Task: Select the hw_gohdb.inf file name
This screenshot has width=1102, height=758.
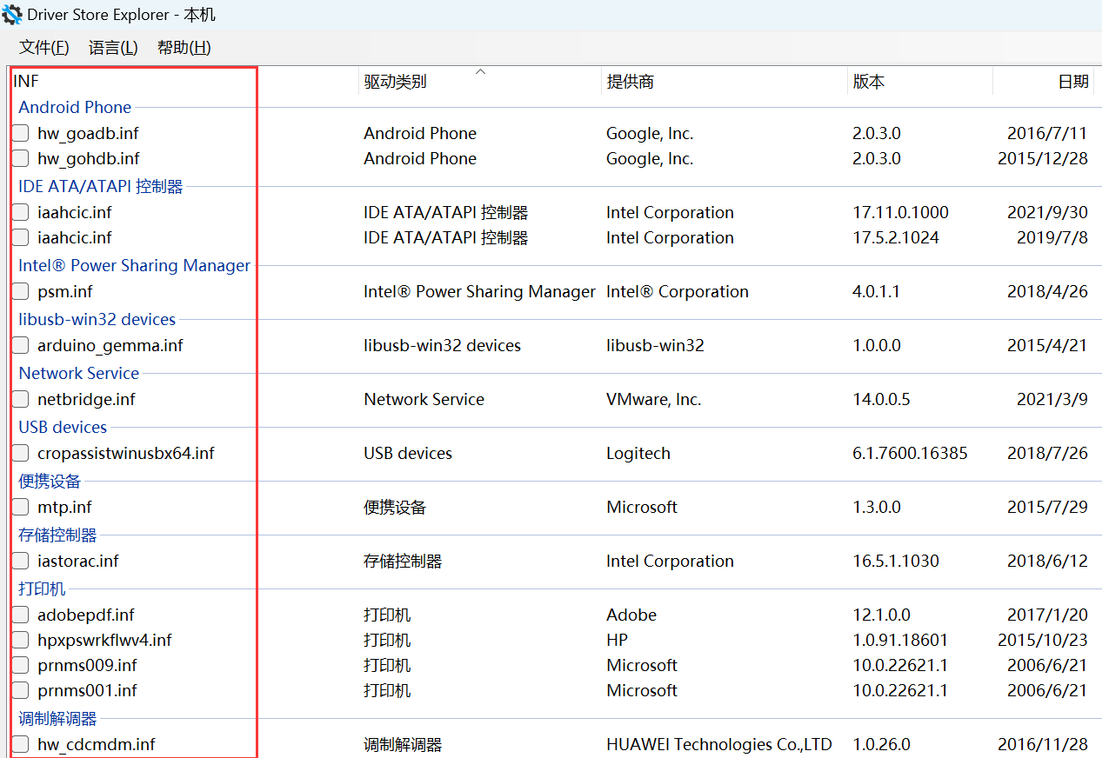Action: (x=89, y=159)
